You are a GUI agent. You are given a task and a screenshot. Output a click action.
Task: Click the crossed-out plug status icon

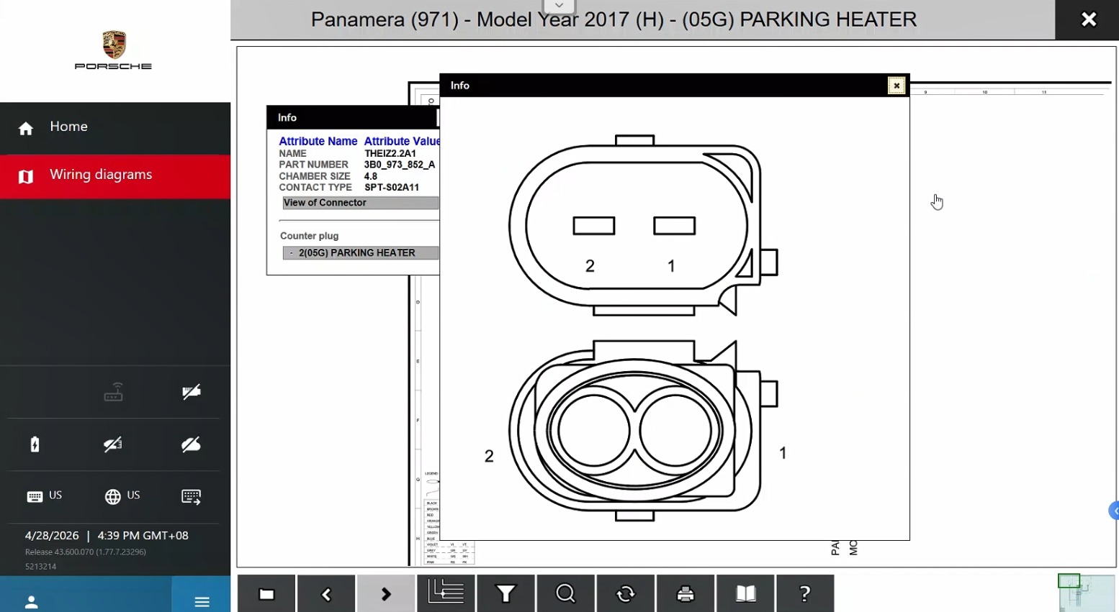click(x=192, y=392)
